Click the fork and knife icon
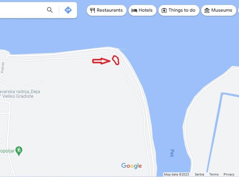This screenshot has height=177, width=239. tap(92, 10)
